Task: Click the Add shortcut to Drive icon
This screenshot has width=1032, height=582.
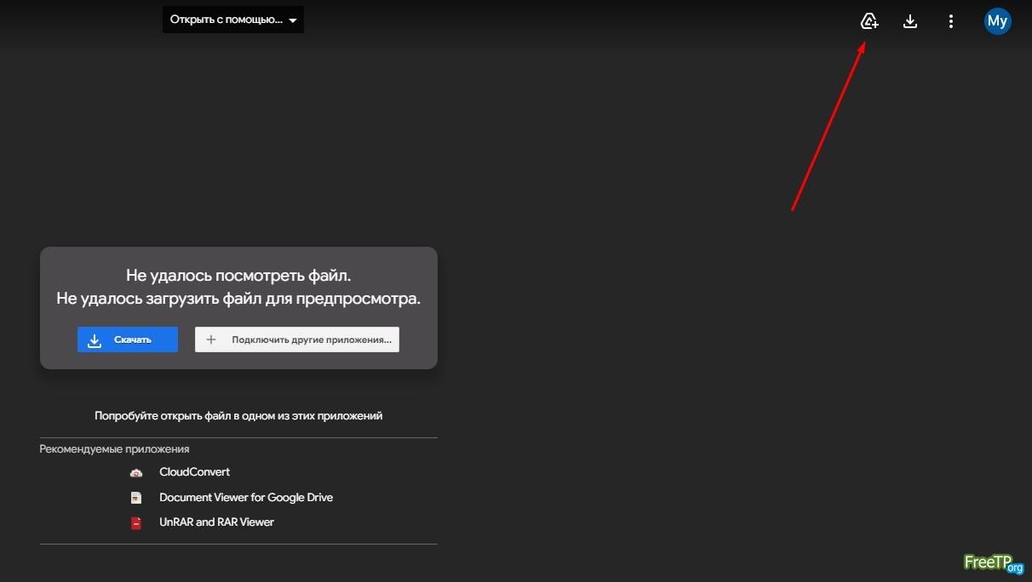Action: click(x=869, y=21)
